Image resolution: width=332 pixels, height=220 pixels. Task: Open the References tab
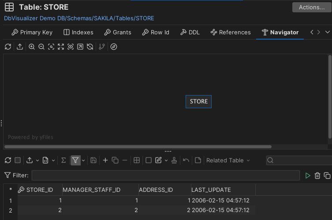[x=231, y=32]
